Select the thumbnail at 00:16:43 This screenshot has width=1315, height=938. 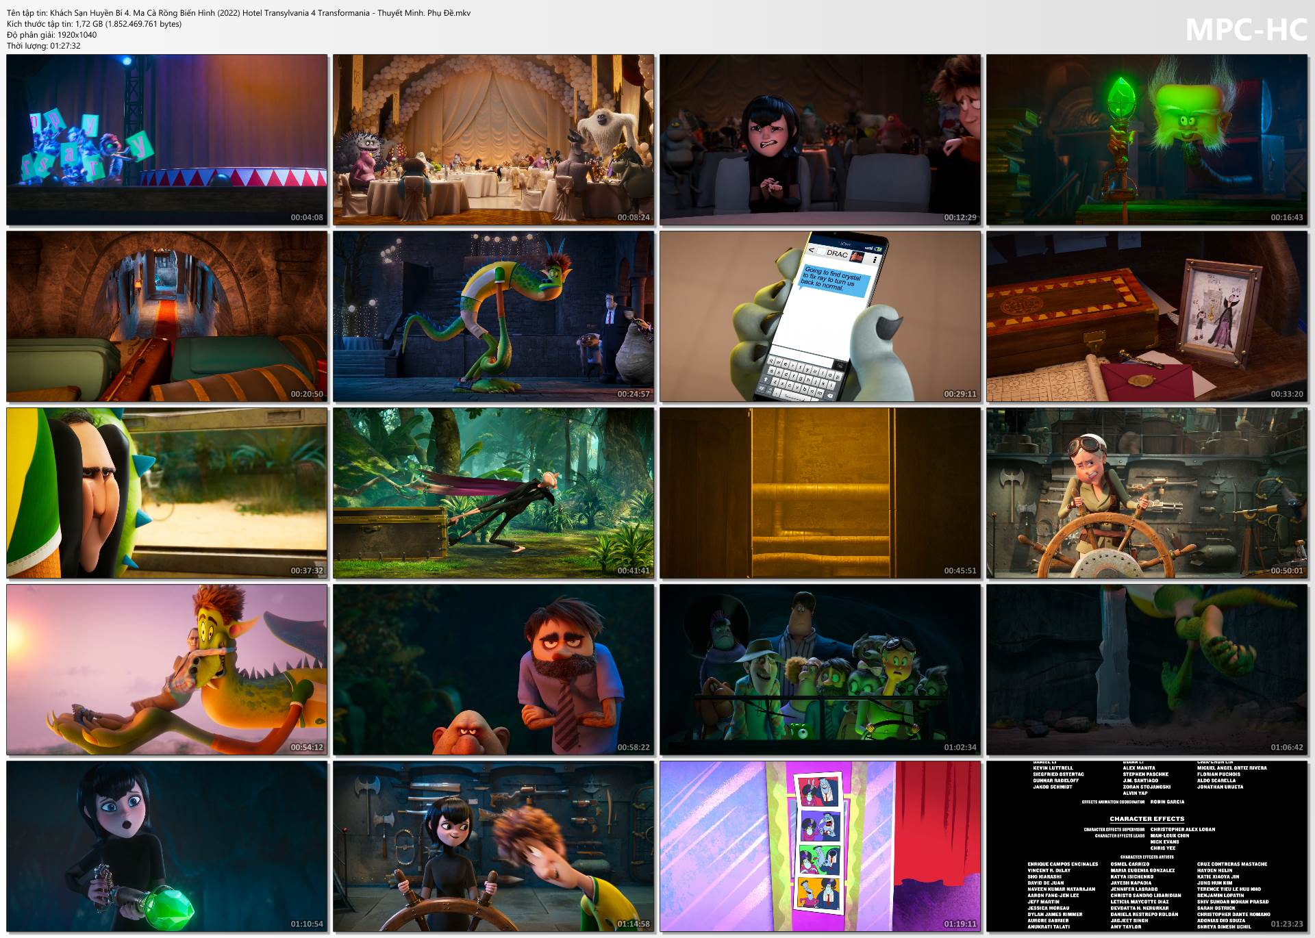point(1147,140)
